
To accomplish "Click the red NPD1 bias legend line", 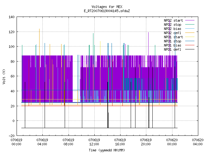I will [x=190, y=45].
